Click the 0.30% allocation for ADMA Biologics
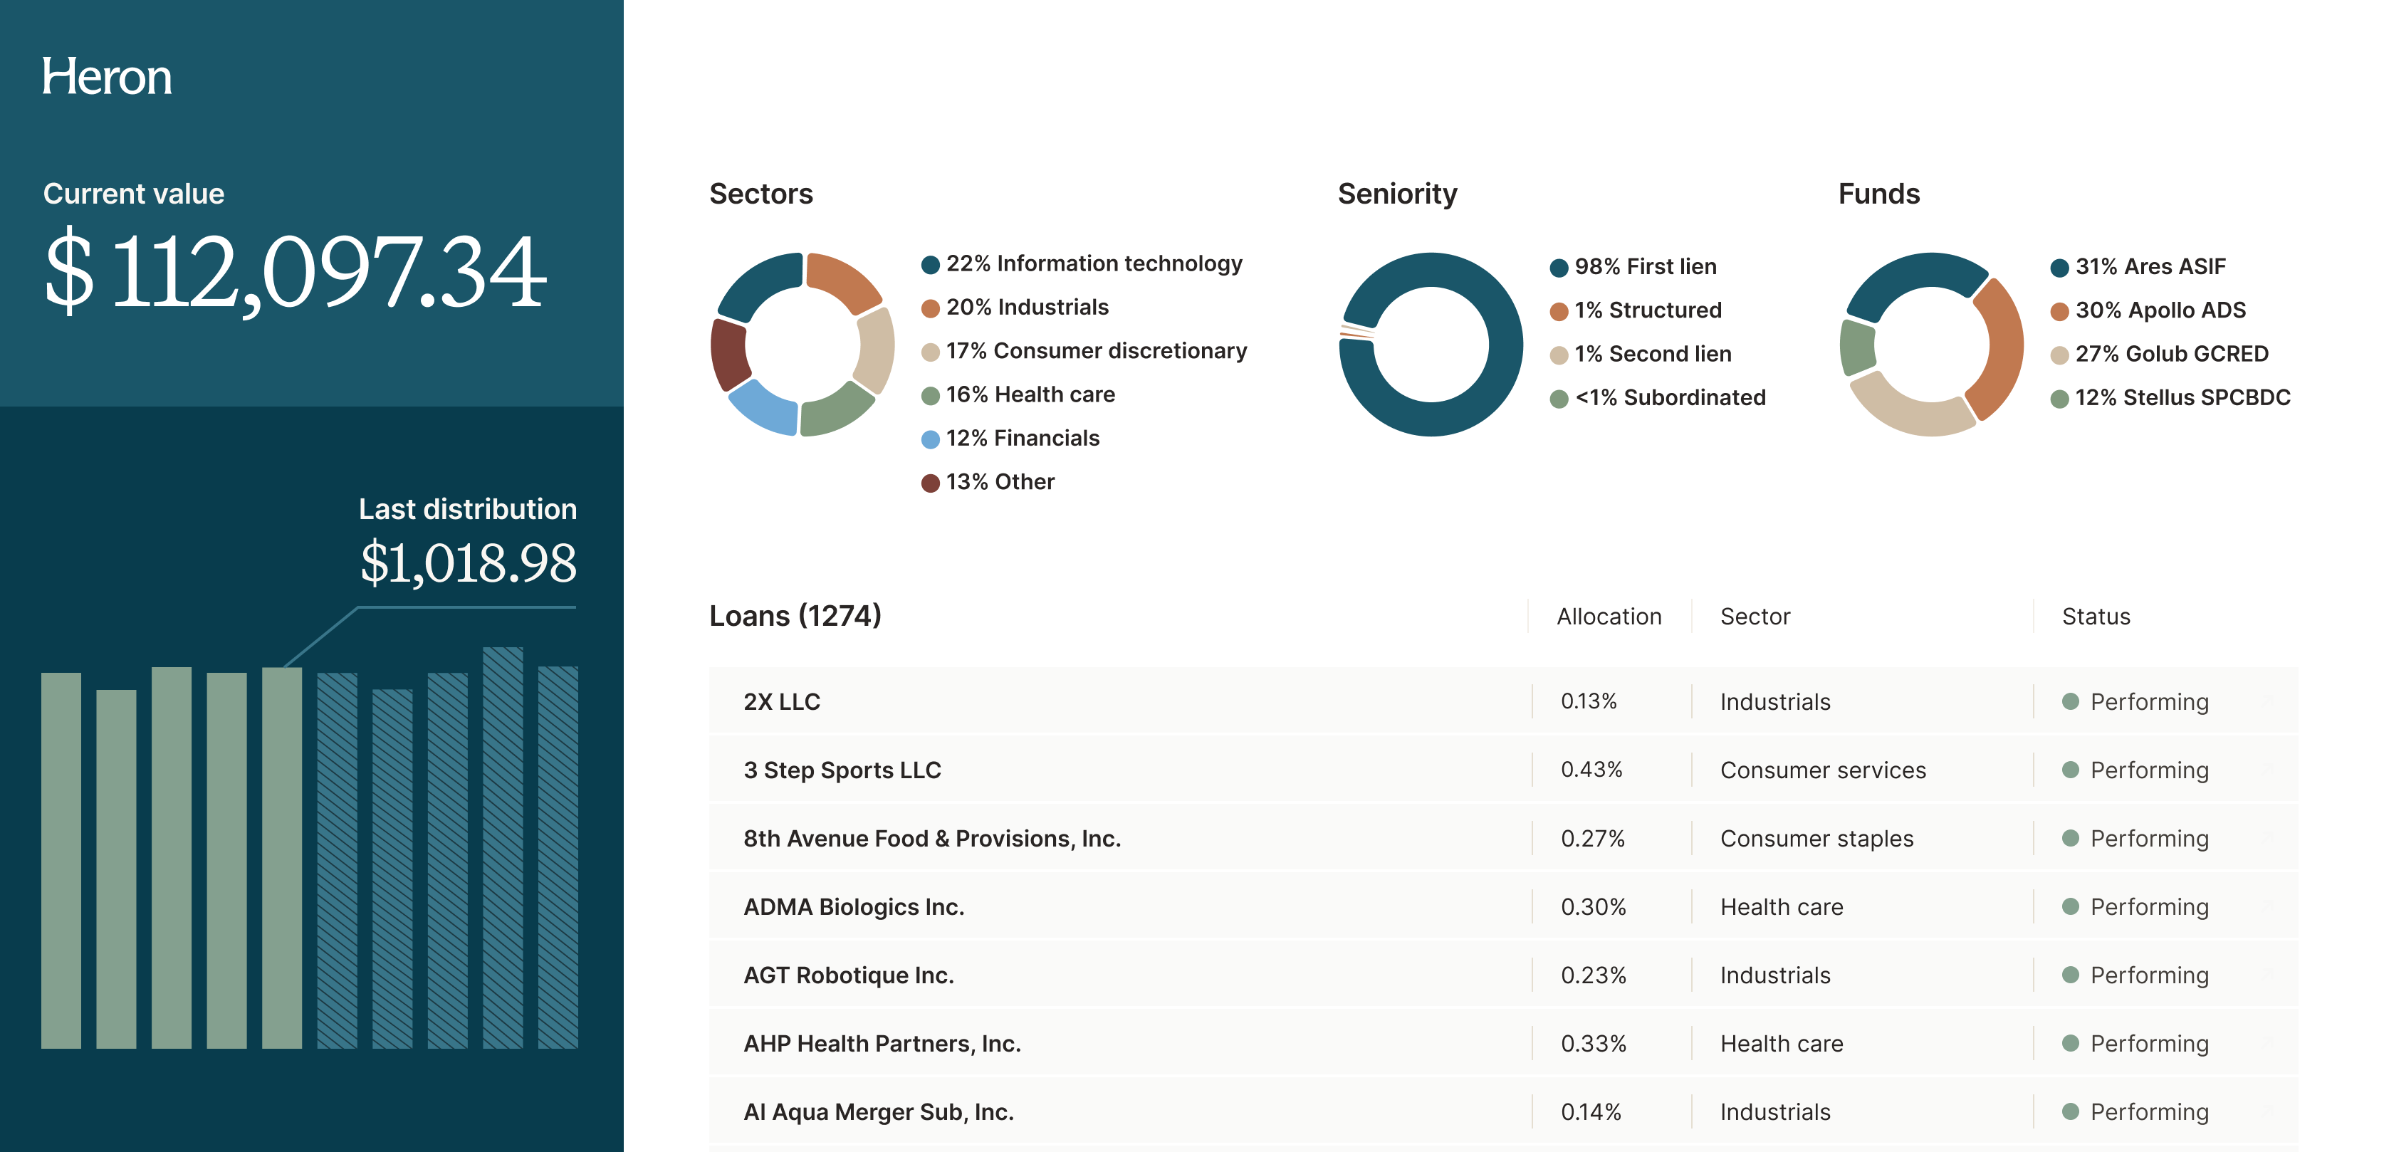 point(1593,907)
